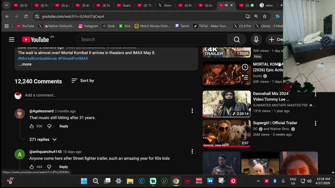This screenshot has height=188, width=335.
Task: Reply to @Agelessnerd's comment
Action: tap(64, 126)
